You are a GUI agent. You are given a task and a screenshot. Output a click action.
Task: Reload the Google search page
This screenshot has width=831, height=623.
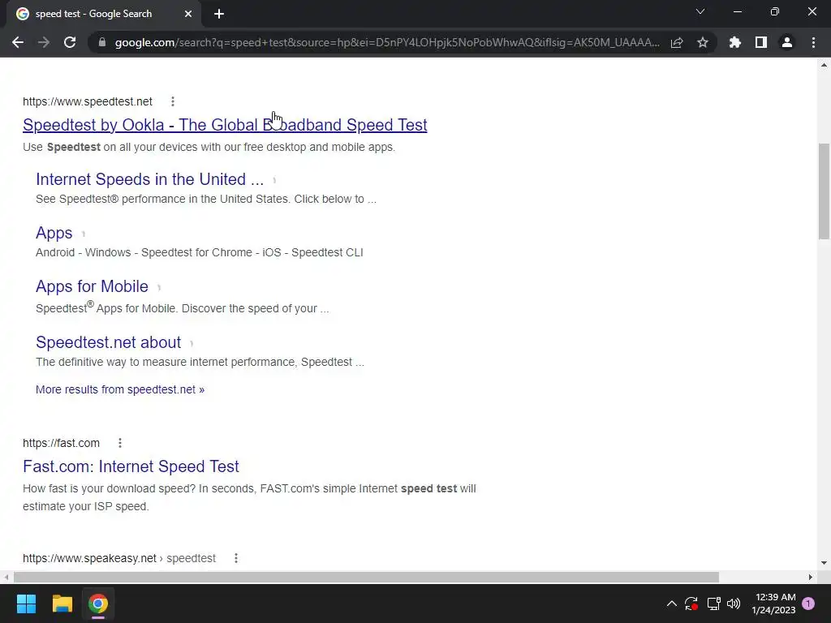click(70, 42)
